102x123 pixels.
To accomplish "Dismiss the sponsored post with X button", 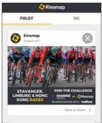I will point(87,38).
